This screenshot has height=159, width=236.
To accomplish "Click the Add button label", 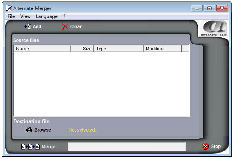I will [x=37, y=27].
